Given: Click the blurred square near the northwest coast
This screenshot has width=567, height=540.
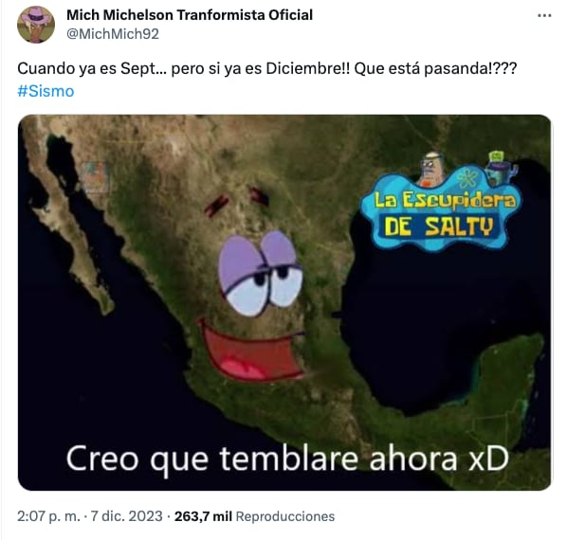Looking at the screenshot, I should pos(95,177).
